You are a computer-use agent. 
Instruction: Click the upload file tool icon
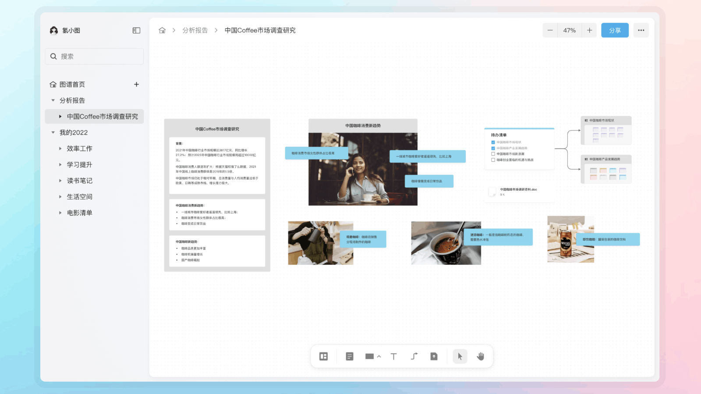click(434, 356)
